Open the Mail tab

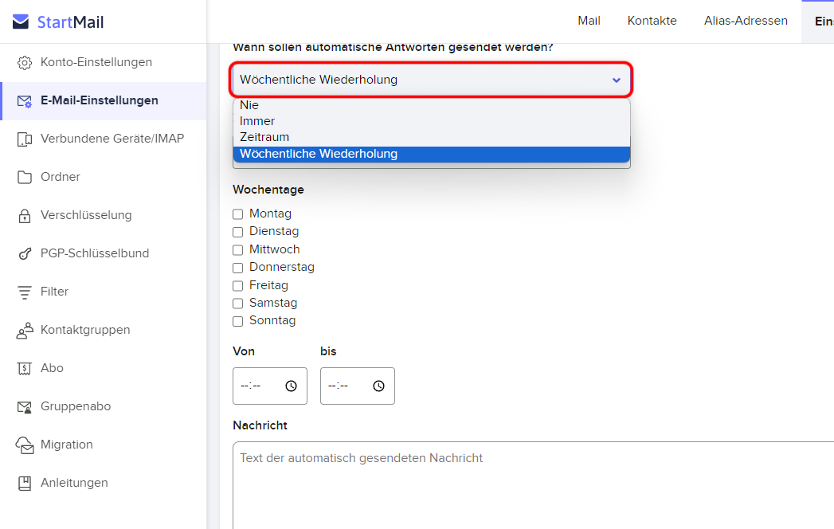click(589, 21)
